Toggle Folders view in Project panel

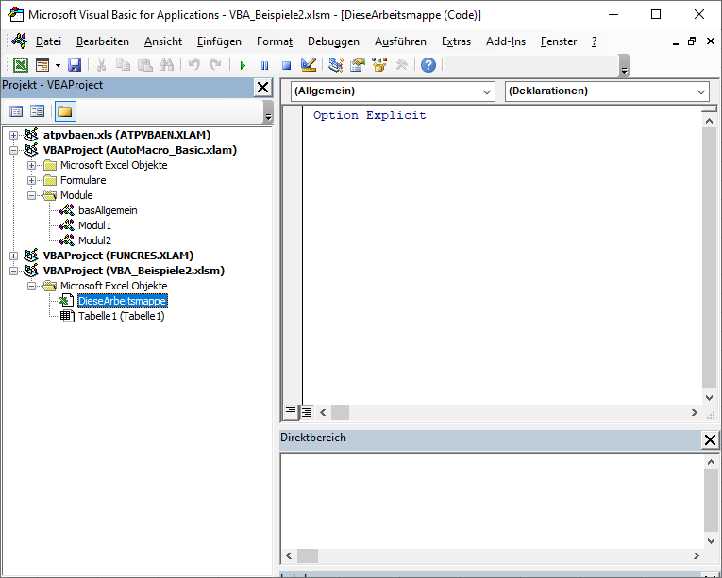(x=65, y=111)
